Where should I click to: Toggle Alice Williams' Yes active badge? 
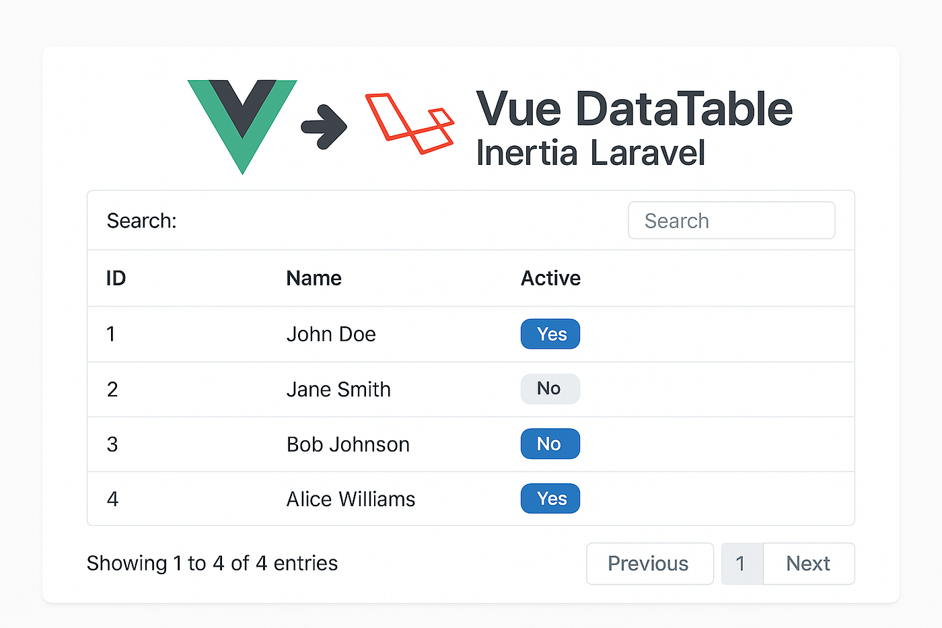[550, 498]
